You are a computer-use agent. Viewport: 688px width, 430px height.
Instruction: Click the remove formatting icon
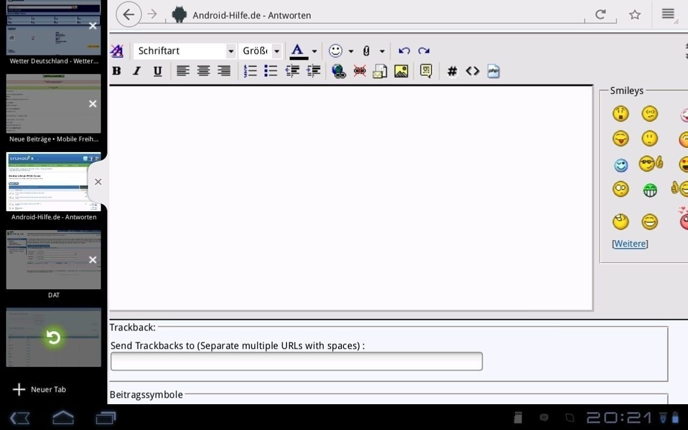pyautogui.click(x=117, y=51)
